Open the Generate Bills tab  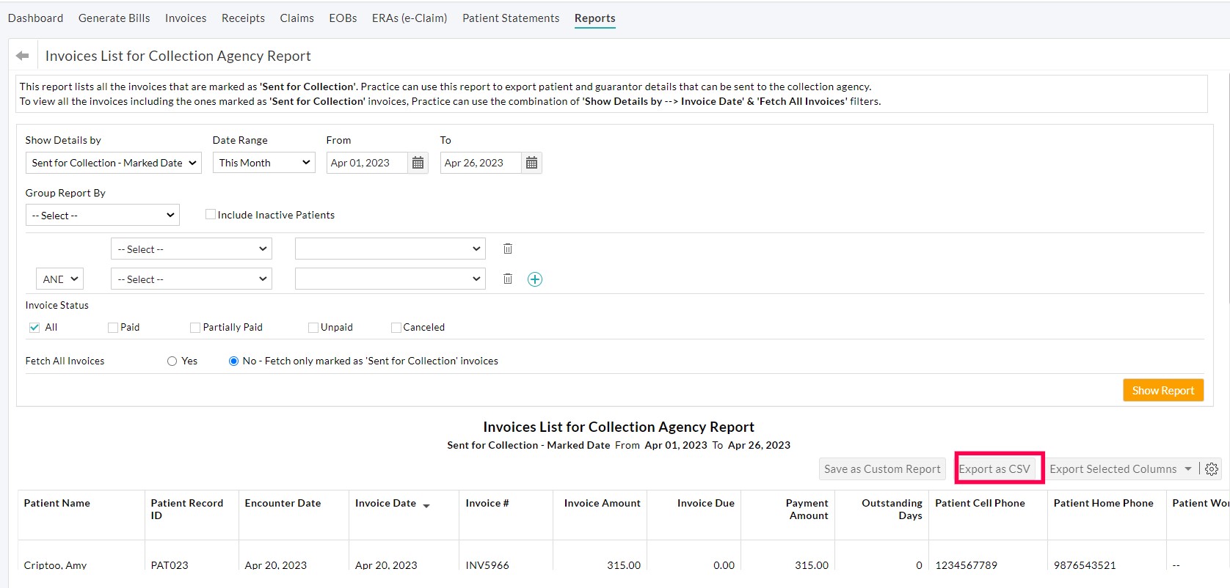114,18
